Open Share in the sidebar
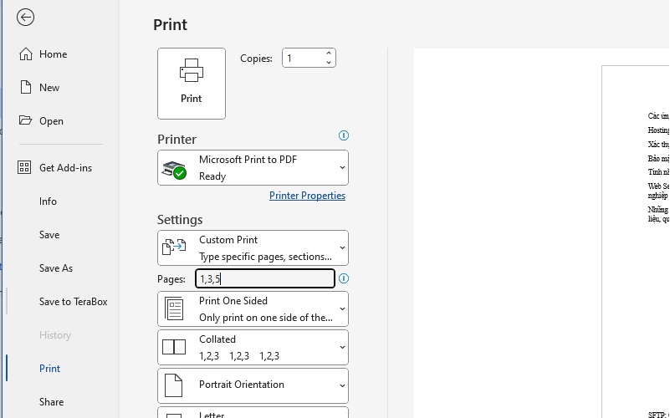The image size is (670, 418). (x=51, y=402)
